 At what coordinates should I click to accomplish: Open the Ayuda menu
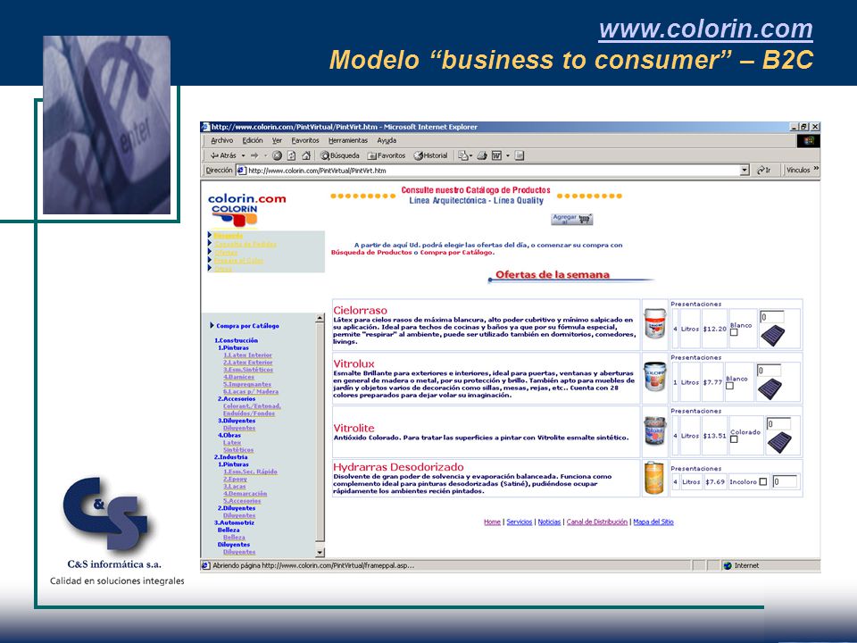(387, 141)
